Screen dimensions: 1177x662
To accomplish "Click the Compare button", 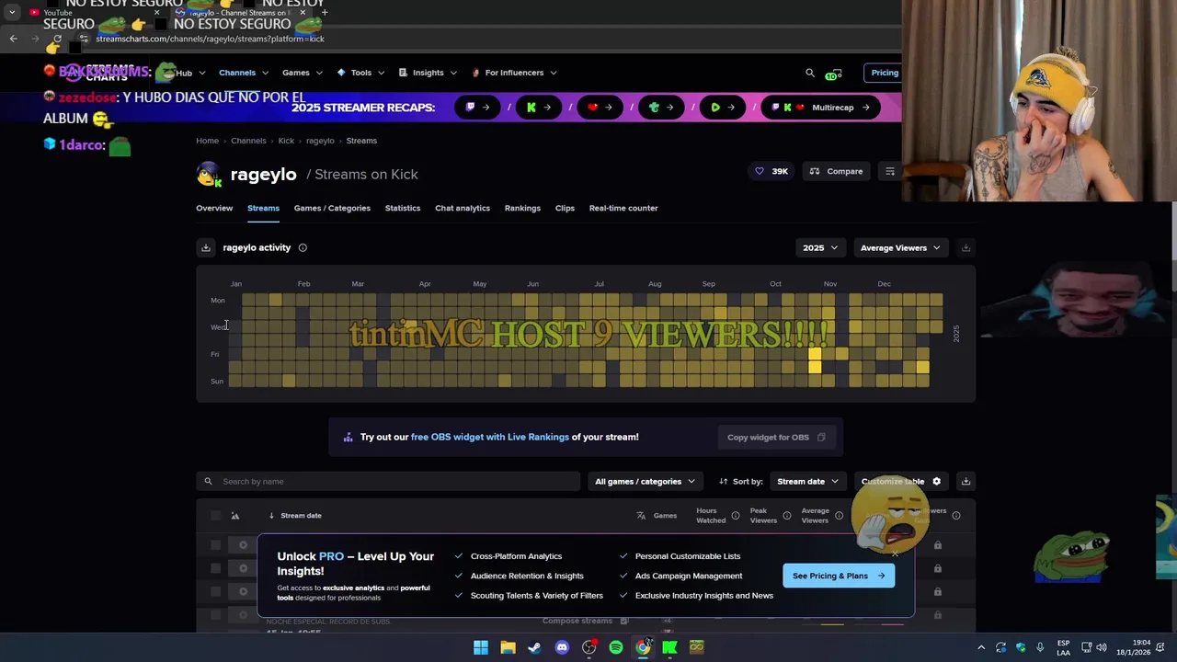I will click(x=836, y=171).
